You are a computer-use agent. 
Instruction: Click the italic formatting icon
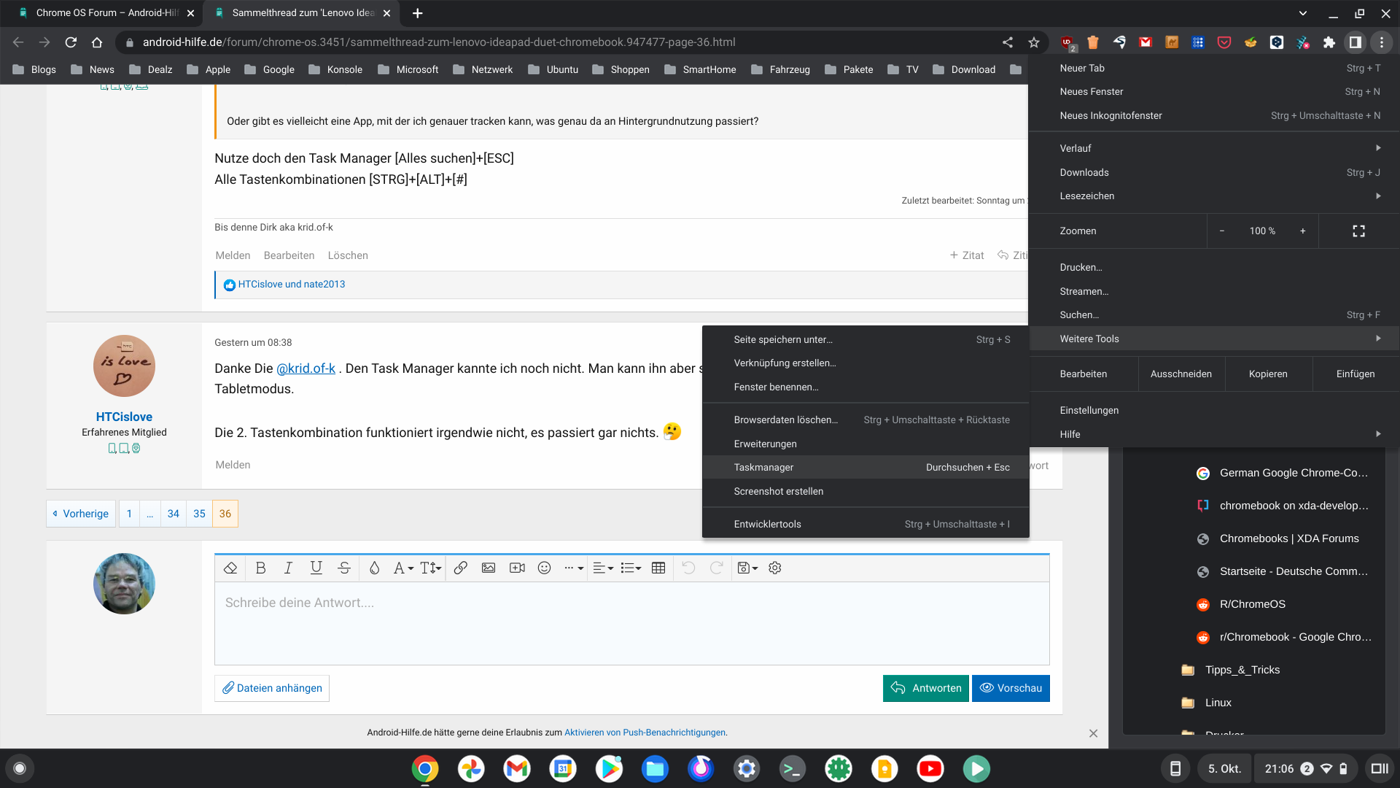(x=288, y=568)
